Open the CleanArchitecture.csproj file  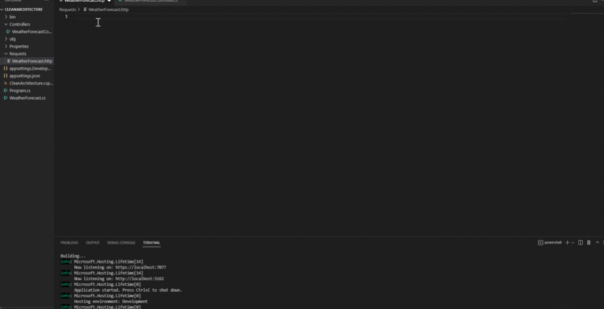pos(31,83)
